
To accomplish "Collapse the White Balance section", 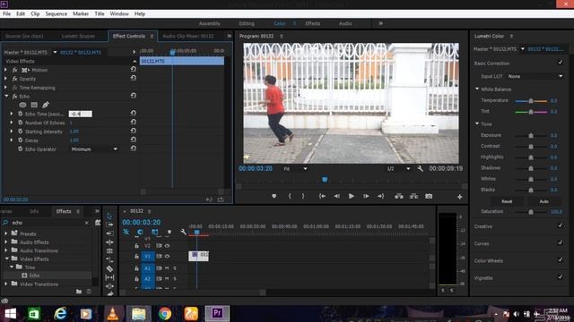I will click(477, 89).
